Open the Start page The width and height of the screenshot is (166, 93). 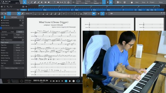click(x=137, y=2)
